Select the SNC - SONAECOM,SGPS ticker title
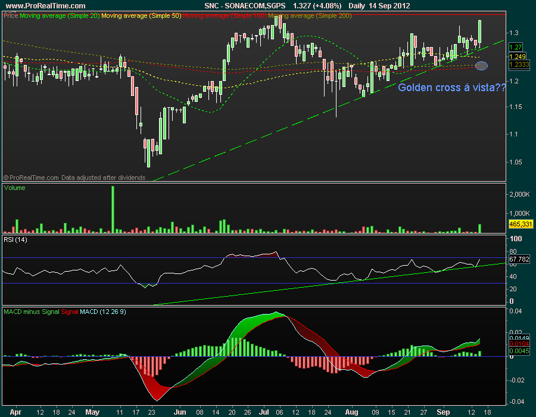This screenshot has width=536, height=417. pyautogui.click(x=245, y=5)
